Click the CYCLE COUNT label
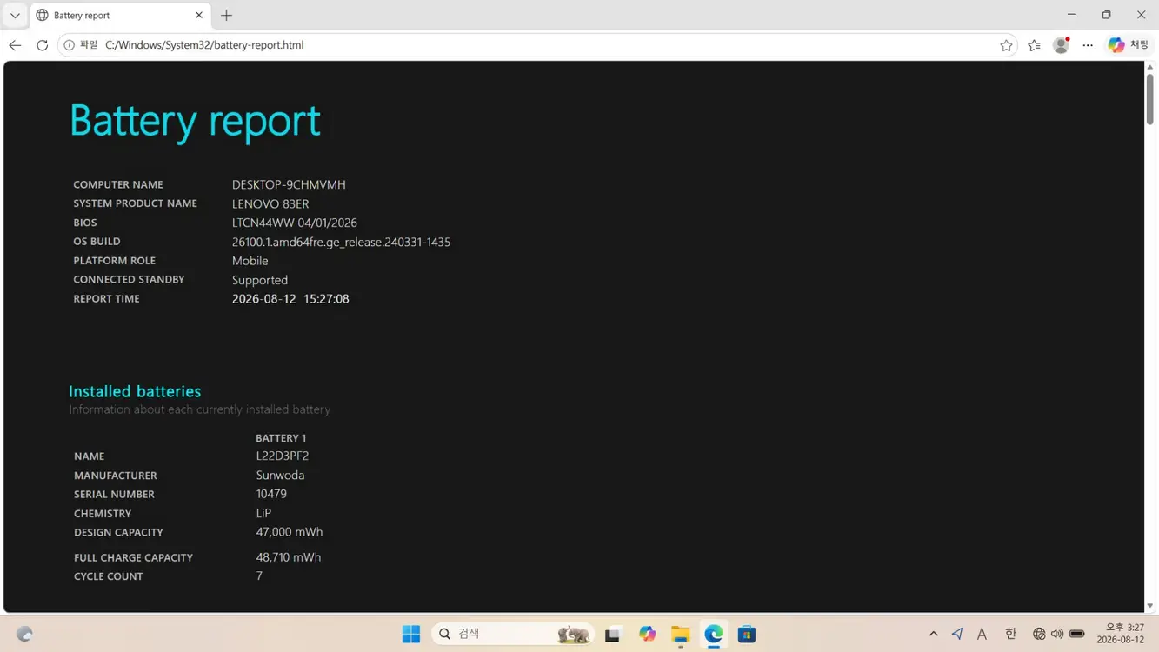Image resolution: width=1159 pixels, height=652 pixels. (109, 576)
